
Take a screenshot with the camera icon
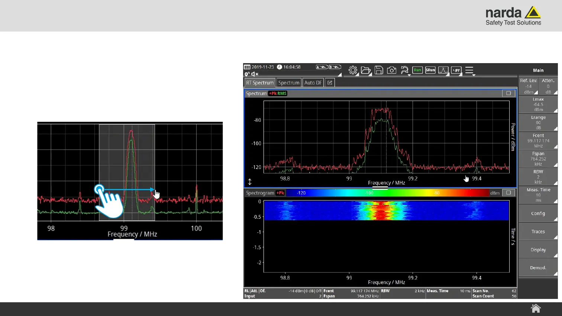pyautogui.click(x=391, y=70)
